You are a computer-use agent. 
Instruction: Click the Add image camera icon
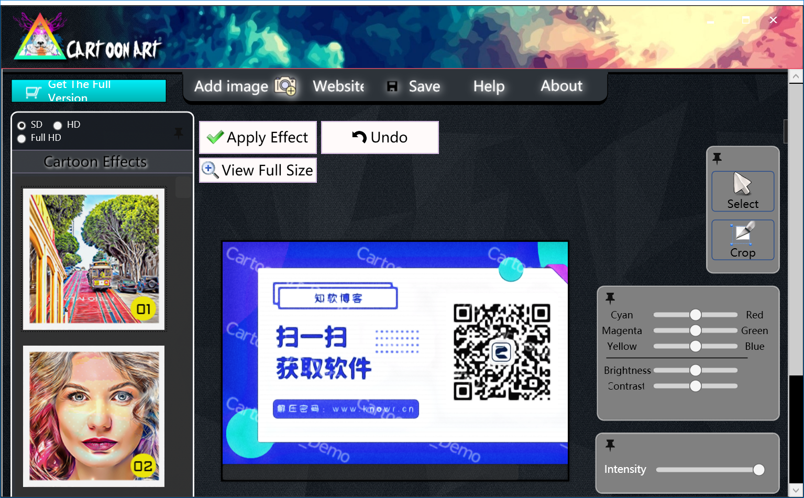click(x=285, y=86)
